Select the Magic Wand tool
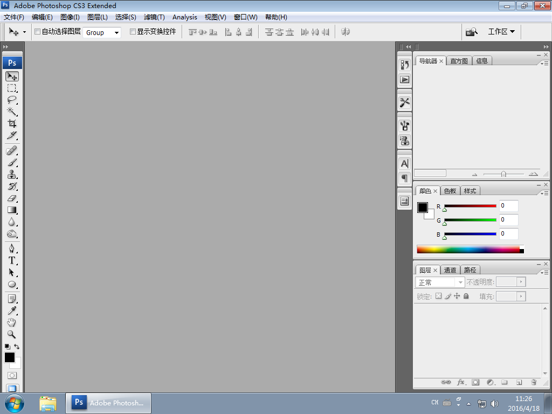This screenshot has height=414, width=552. (x=12, y=111)
